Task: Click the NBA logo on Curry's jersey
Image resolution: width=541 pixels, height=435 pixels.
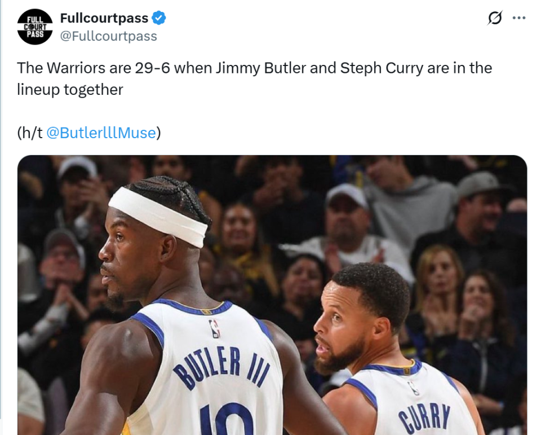Action: (414, 388)
